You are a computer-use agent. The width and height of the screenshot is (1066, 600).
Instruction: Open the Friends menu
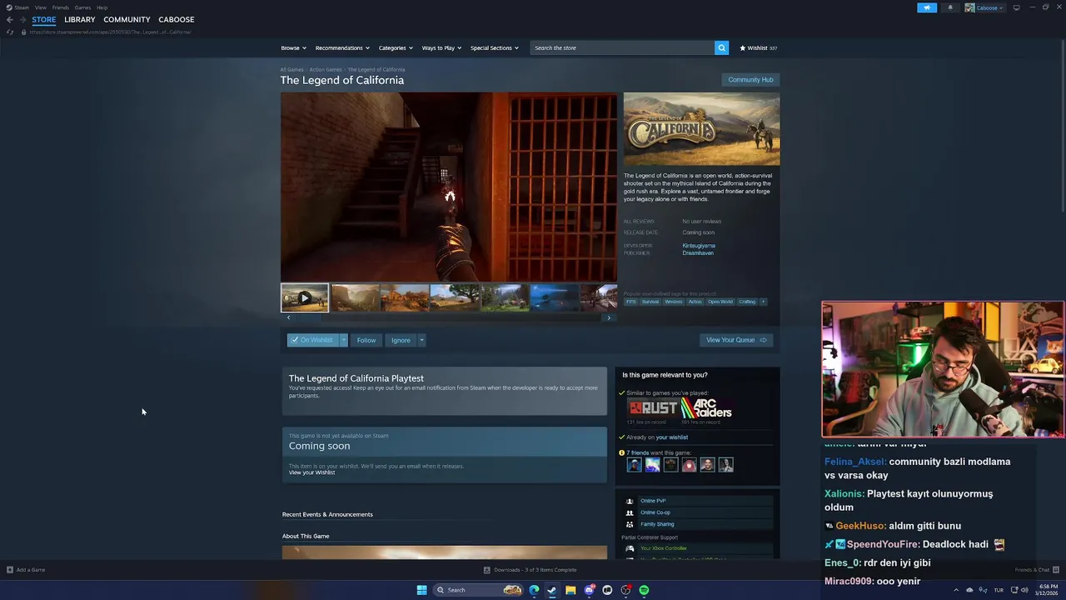(60, 7)
